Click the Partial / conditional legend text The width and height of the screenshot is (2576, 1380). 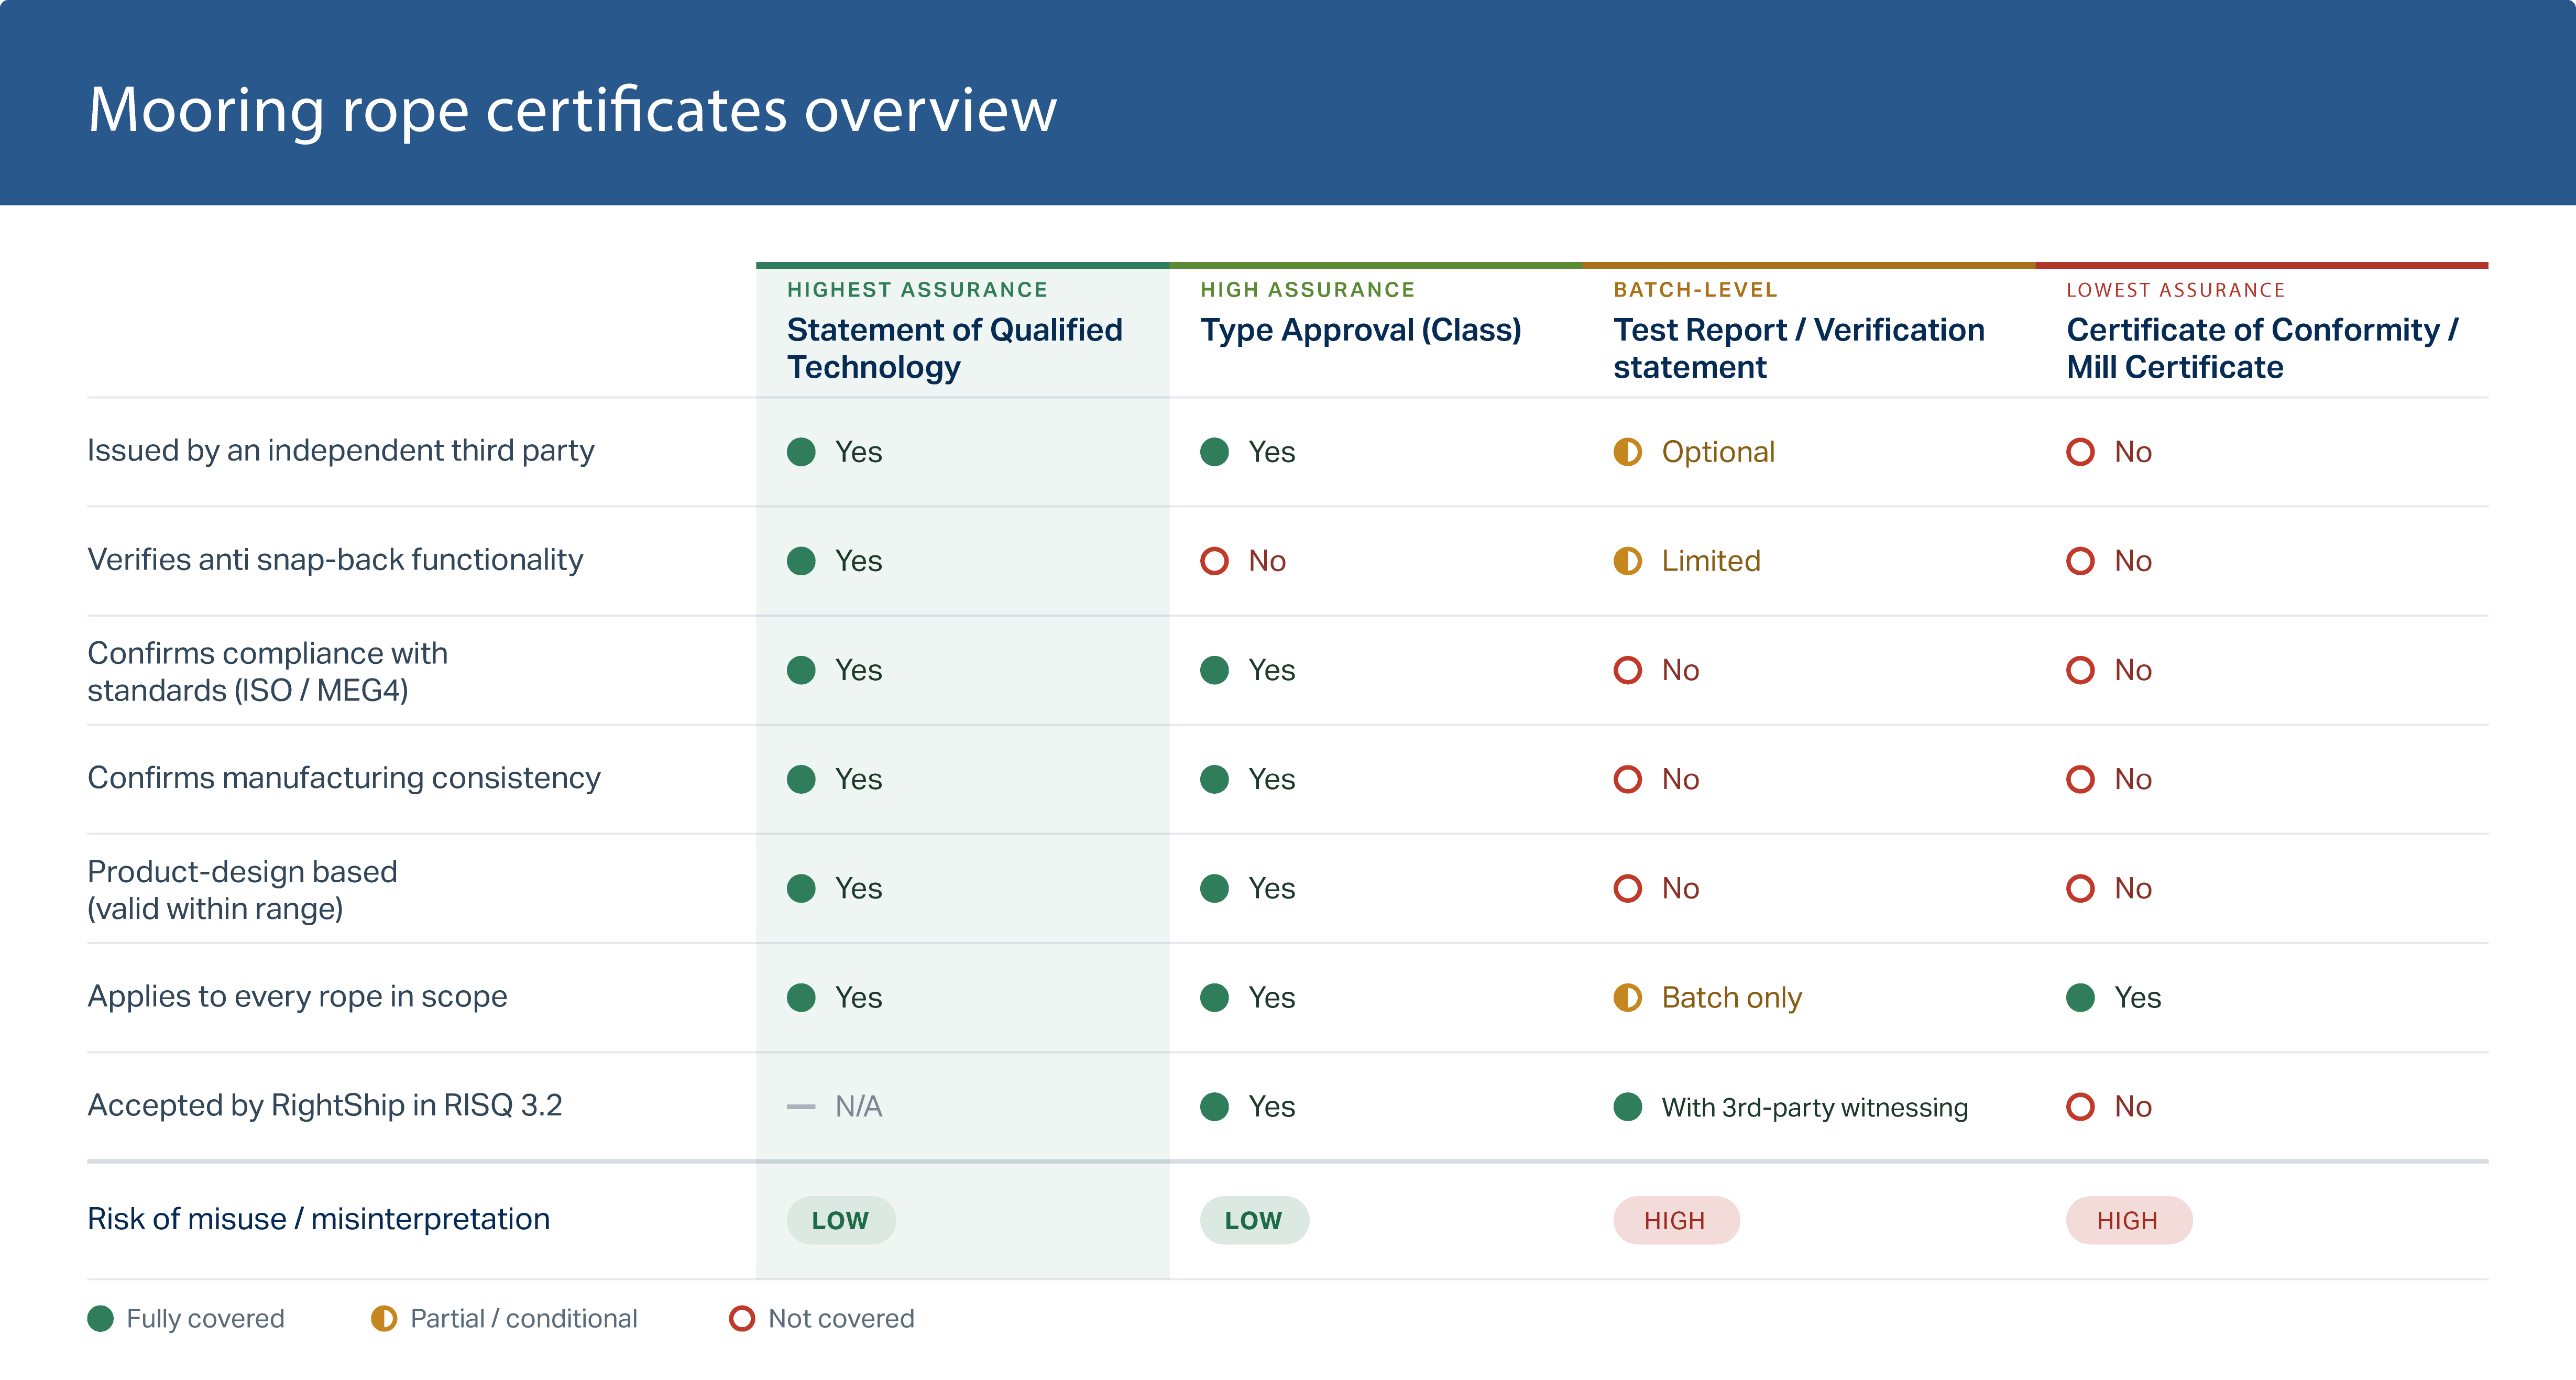[523, 1319]
